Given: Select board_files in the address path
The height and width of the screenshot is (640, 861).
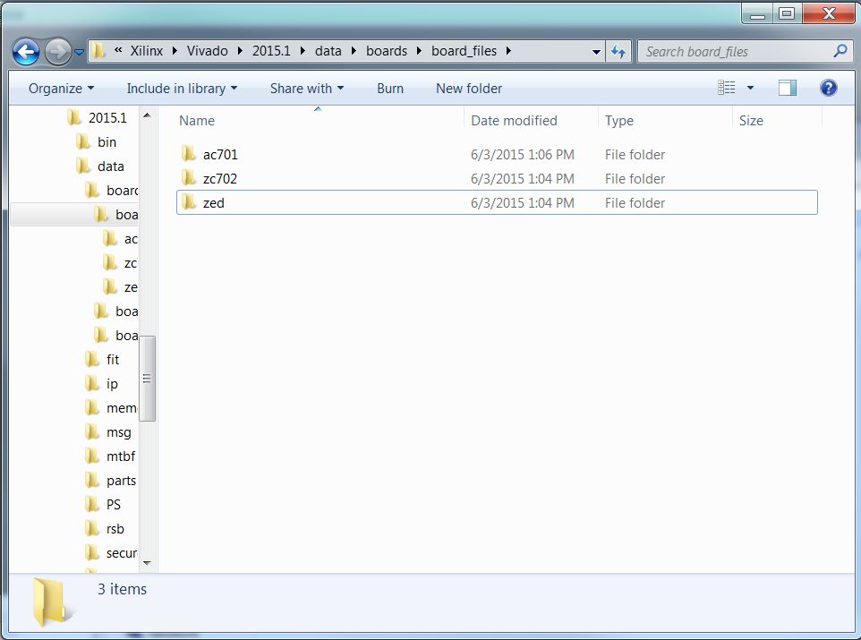Looking at the screenshot, I should click(464, 51).
